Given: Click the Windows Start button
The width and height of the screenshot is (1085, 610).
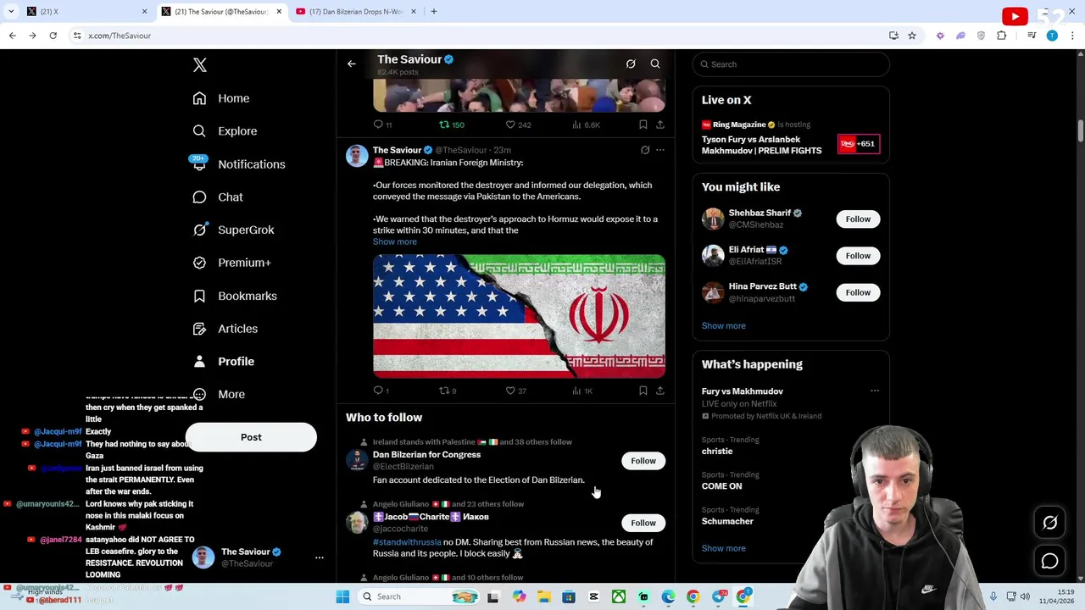Looking at the screenshot, I should click(342, 596).
